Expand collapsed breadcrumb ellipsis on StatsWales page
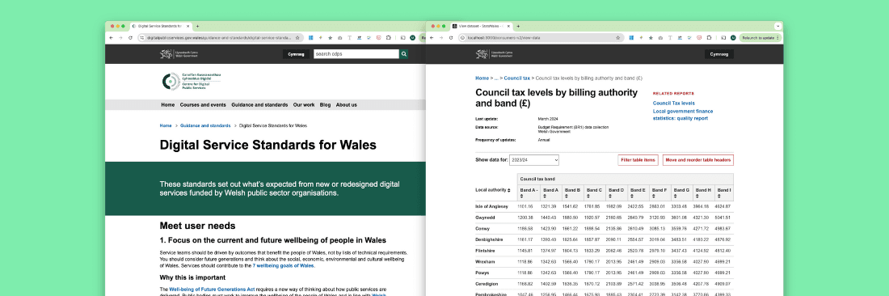The width and height of the screenshot is (889, 296). tap(496, 78)
